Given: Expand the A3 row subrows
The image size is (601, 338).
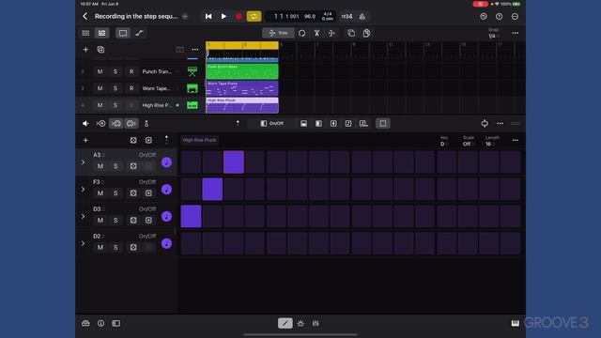Looking at the screenshot, I should point(84,162).
